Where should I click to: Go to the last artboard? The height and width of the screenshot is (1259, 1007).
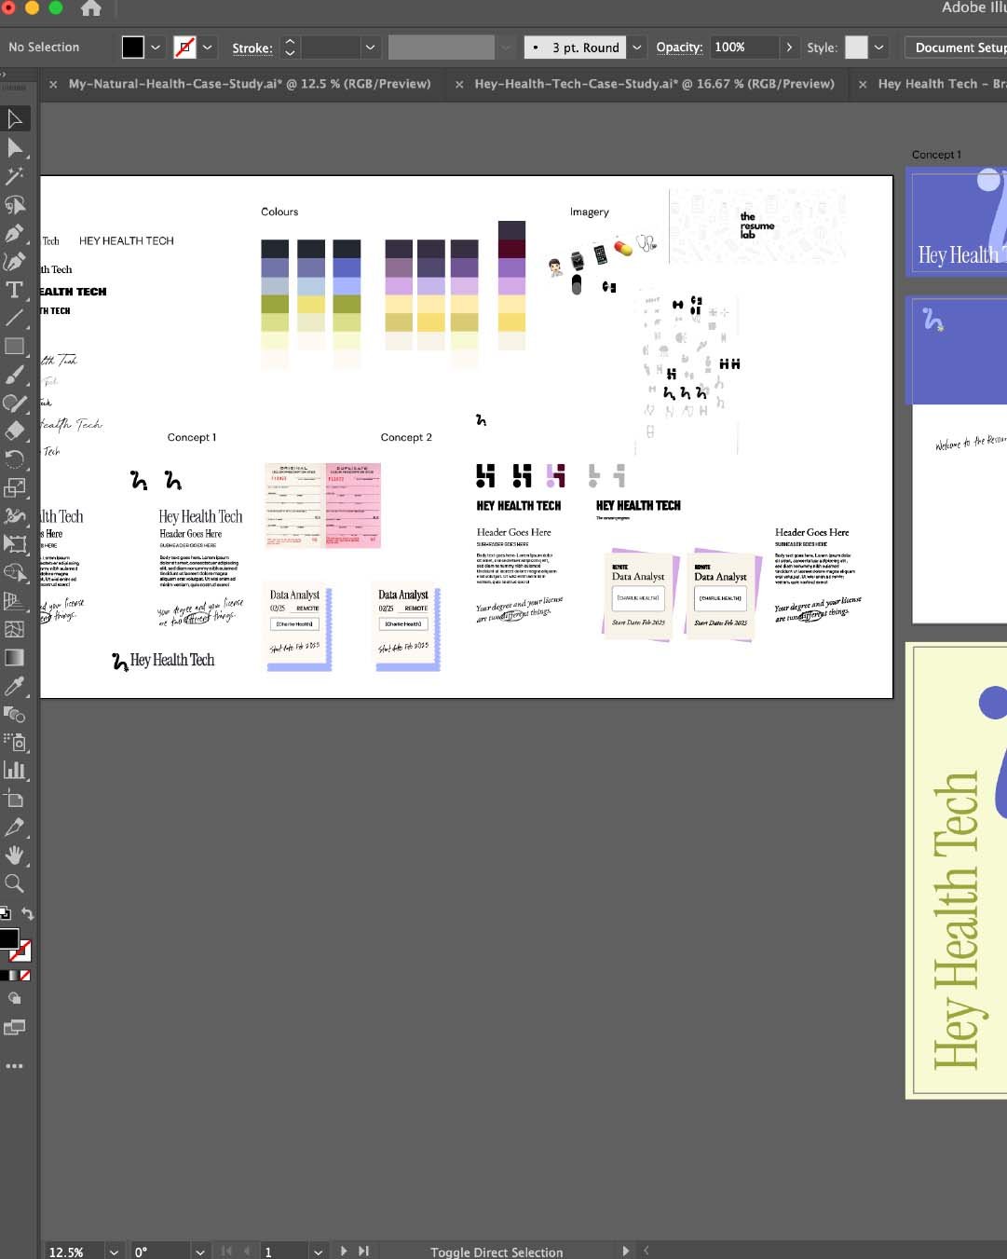click(x=364, y=1252)
